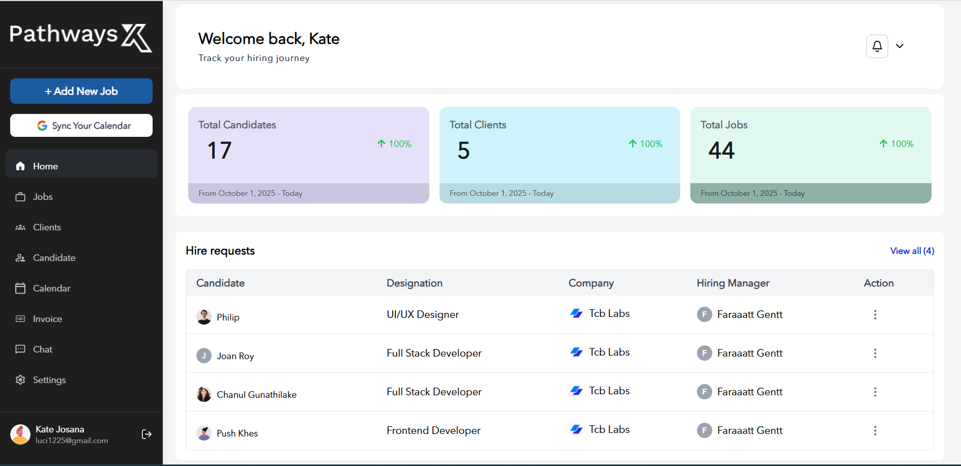
Task: Open the Invoice page
Action: [x=81, y=319]
